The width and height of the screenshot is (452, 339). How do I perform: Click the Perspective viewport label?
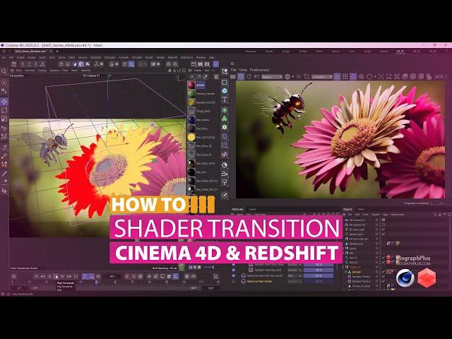pyautogui.click(x=17, y=76)
